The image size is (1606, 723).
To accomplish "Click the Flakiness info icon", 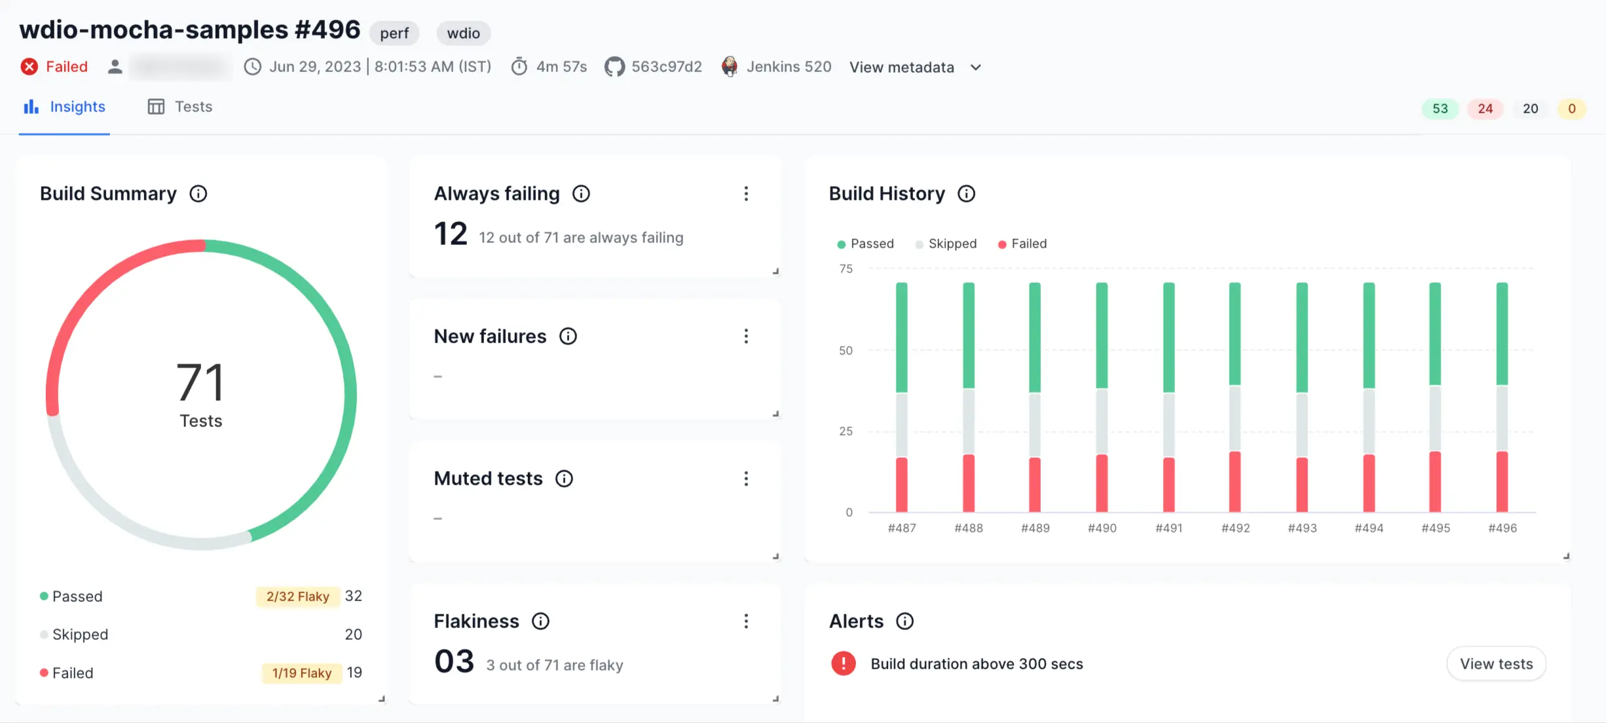I will click(x=540, y=621).
